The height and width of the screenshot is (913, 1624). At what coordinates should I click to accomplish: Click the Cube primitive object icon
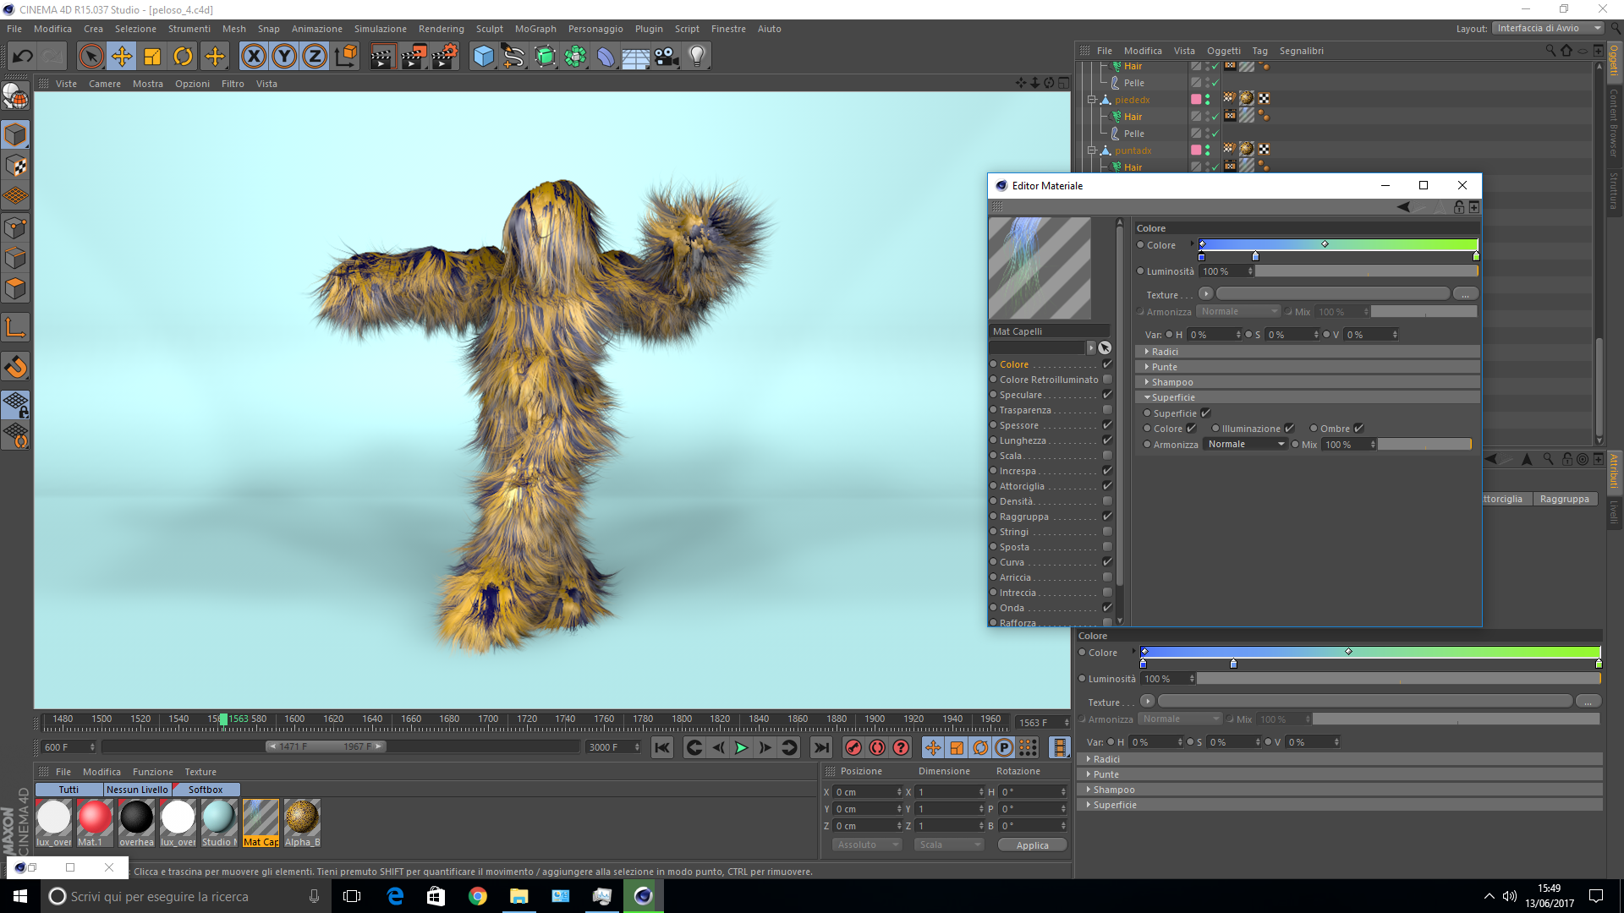(x=483, y=57)
